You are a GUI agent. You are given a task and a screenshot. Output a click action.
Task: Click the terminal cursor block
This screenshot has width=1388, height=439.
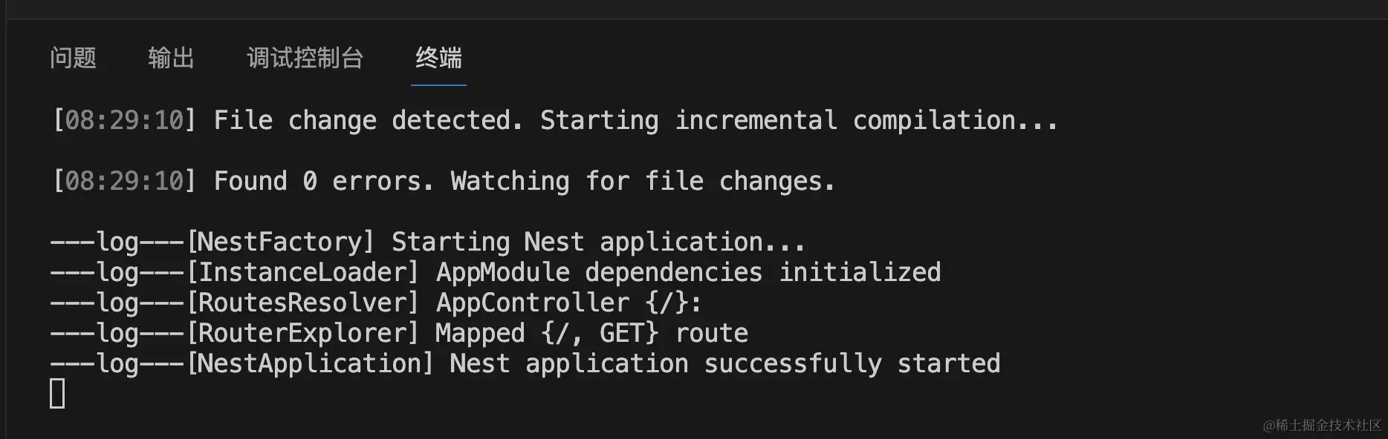(57, 393)
